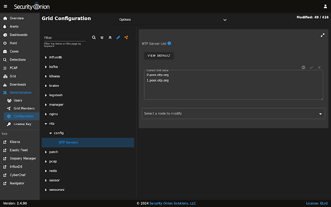Expand the Options dropdown panel
Screen dimensions: 331x207
(173, 20)
